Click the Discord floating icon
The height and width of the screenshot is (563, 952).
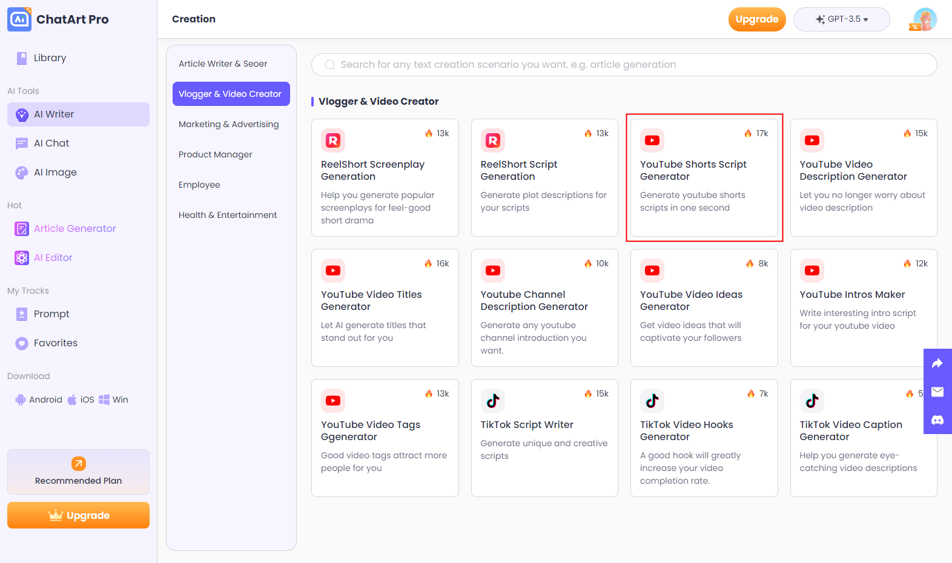[937, 420]
